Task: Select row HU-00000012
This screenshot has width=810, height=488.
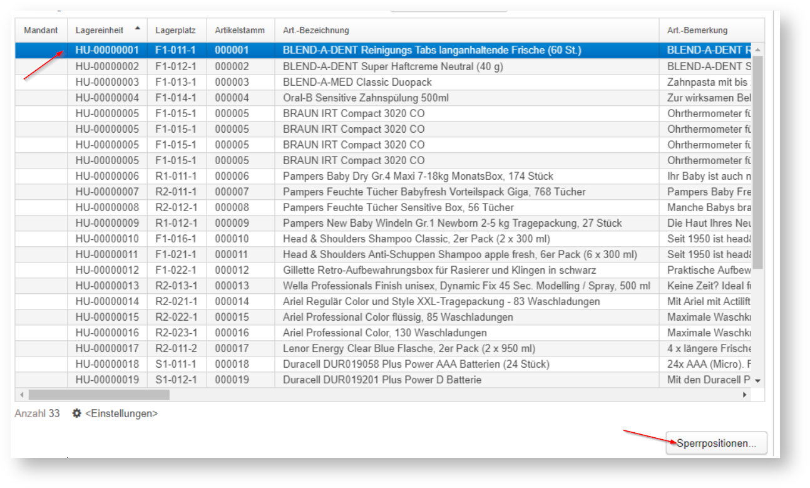Action: (x=383, y=270)
